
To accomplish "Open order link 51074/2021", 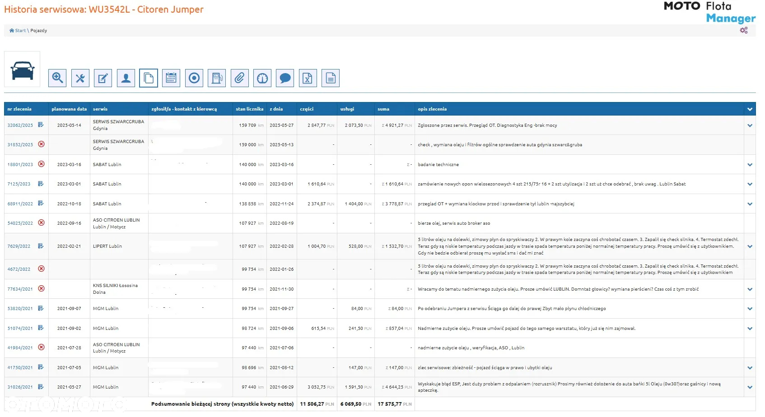I will pos(20,329).
